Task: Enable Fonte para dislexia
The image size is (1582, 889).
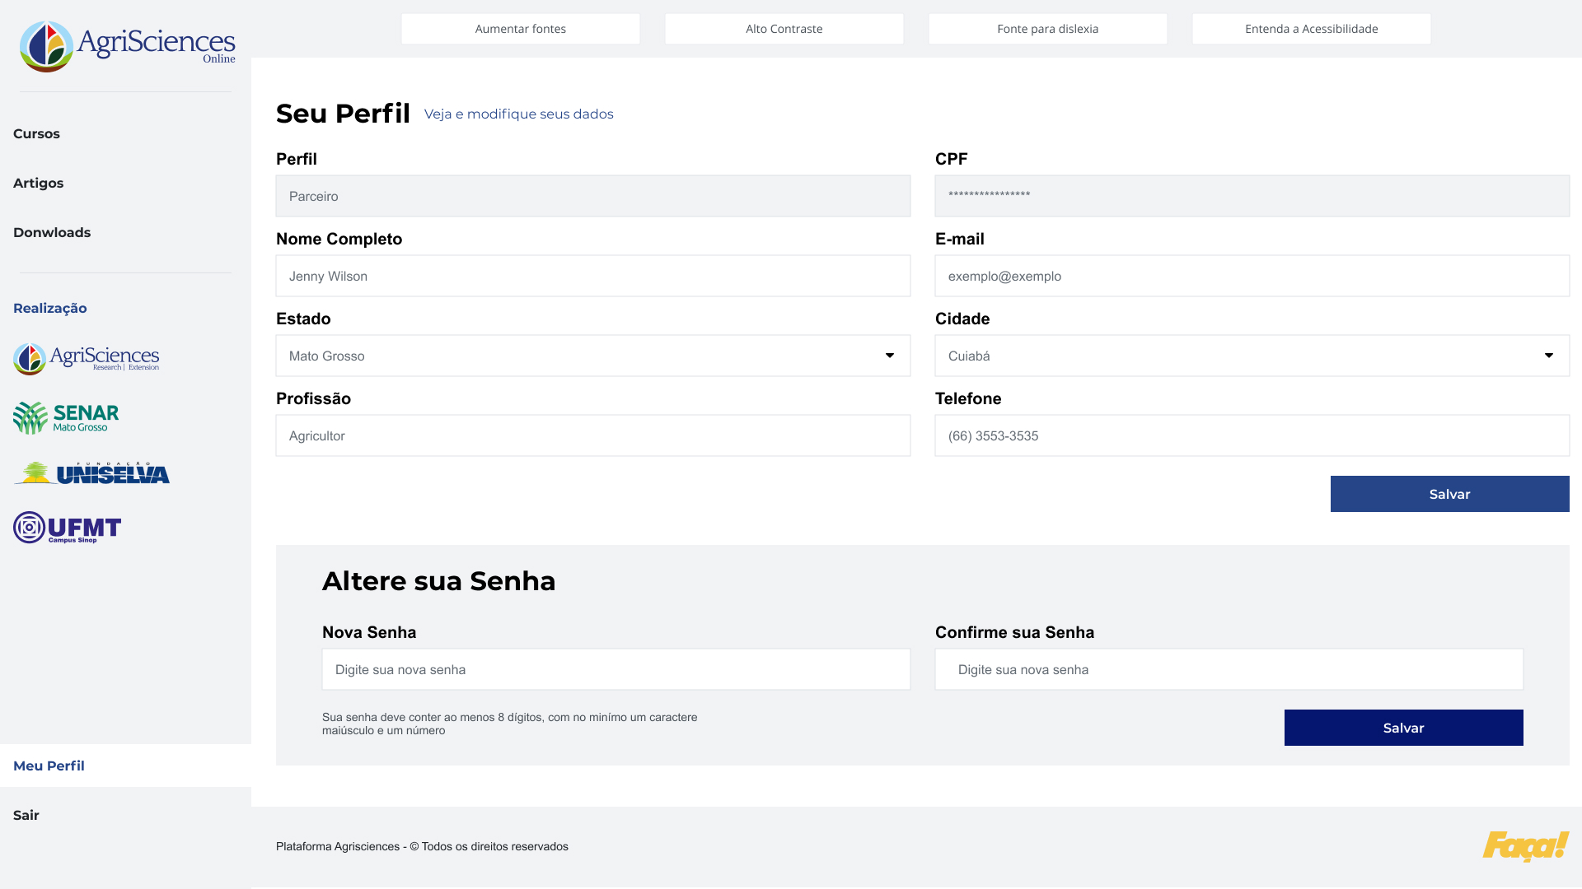Action: [1047, 29]
